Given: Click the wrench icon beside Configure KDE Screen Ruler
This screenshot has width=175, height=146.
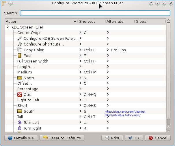Looking at the screenshot, I should point(20,38).
